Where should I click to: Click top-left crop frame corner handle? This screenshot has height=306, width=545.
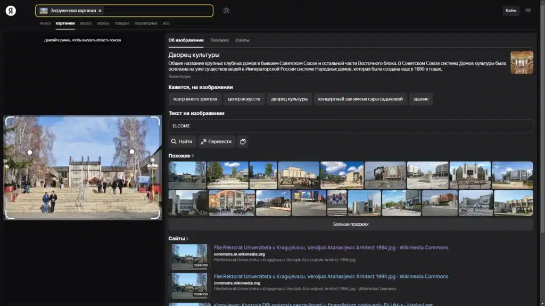click(x=9, y=120)
